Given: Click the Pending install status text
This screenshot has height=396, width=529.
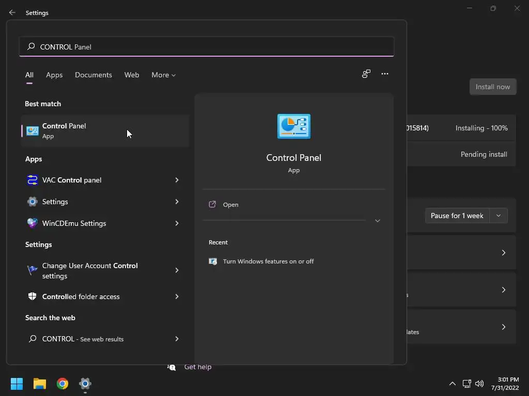Looking at the screenshot, I should [x=484, y=154].
